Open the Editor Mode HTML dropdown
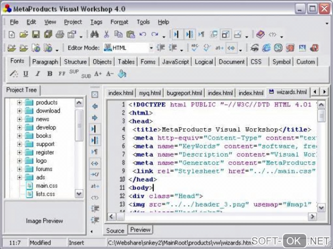The height and width of the screenshot is (249, 333). tap(151, 48)
